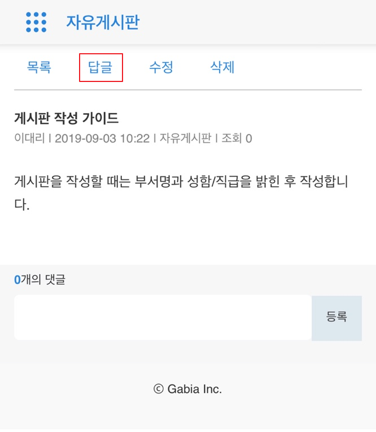This screenshot has width=376, height=432.
Task: Tap the 자유게시판 header title
Action: pyautogui.click(x=103, y=22)
